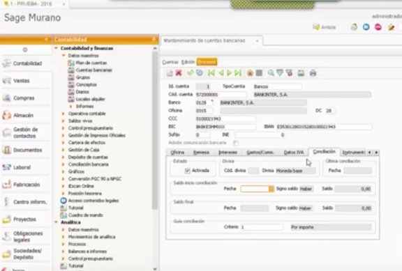Click the green list view icon

(x=301, y=73)
